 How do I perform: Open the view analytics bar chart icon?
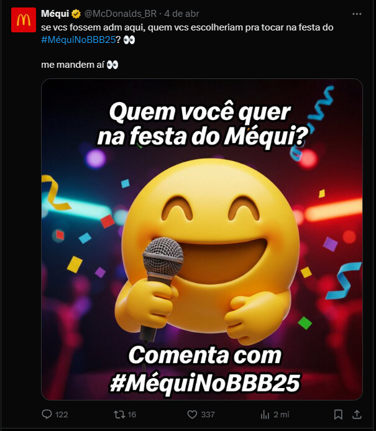(265, 414)
